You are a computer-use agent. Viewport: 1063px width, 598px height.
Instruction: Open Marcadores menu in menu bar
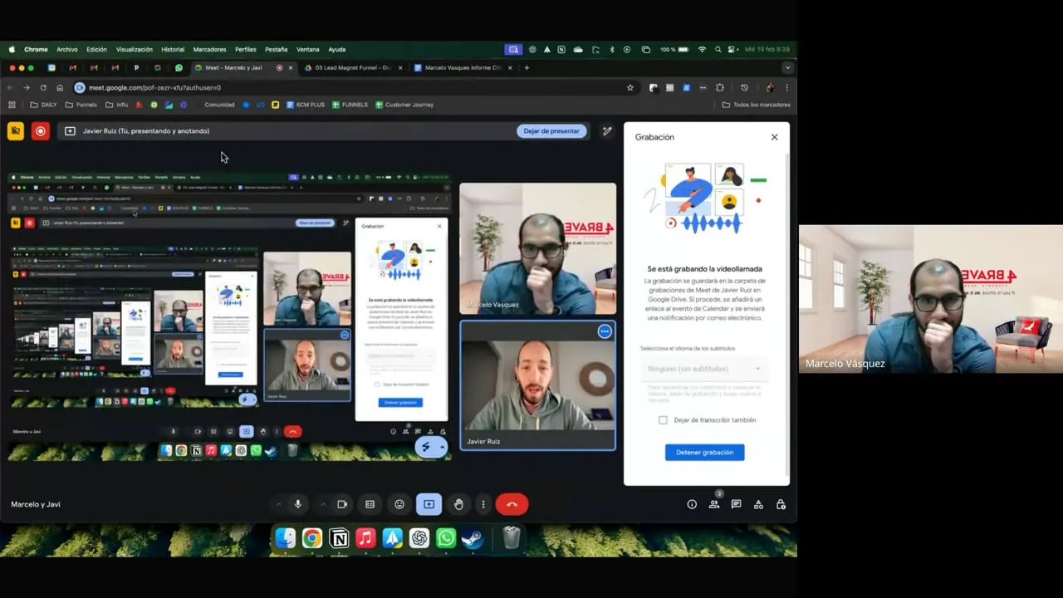tap(209, 49)
